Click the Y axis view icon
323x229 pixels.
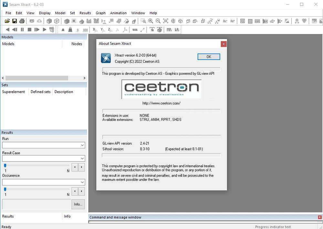click(103, 30)
